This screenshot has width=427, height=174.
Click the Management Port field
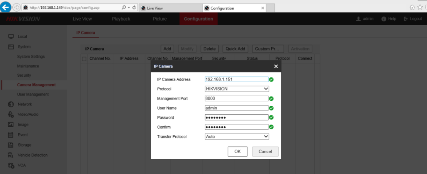pos(236,98)
